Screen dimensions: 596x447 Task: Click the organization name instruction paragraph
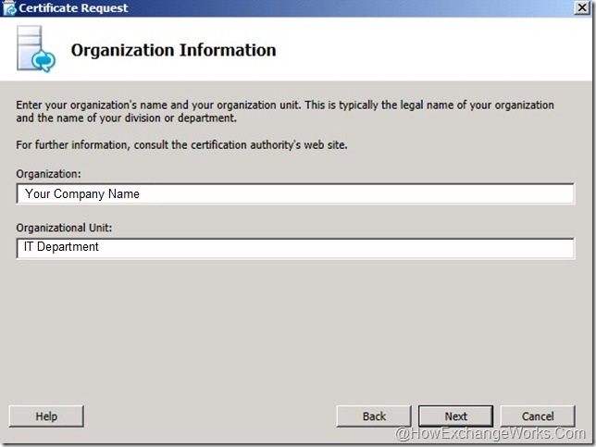(x=285, y=112)
